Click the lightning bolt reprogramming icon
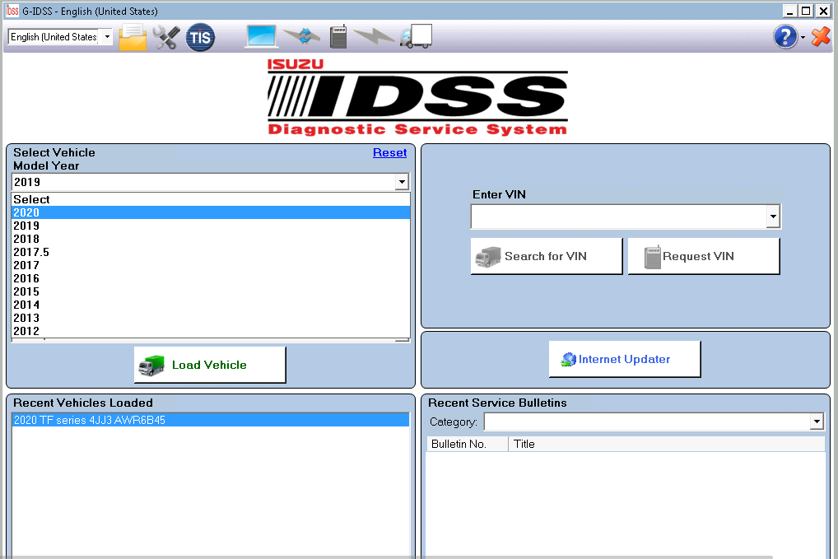Screen dimensions: 838x559 point(376,36)
